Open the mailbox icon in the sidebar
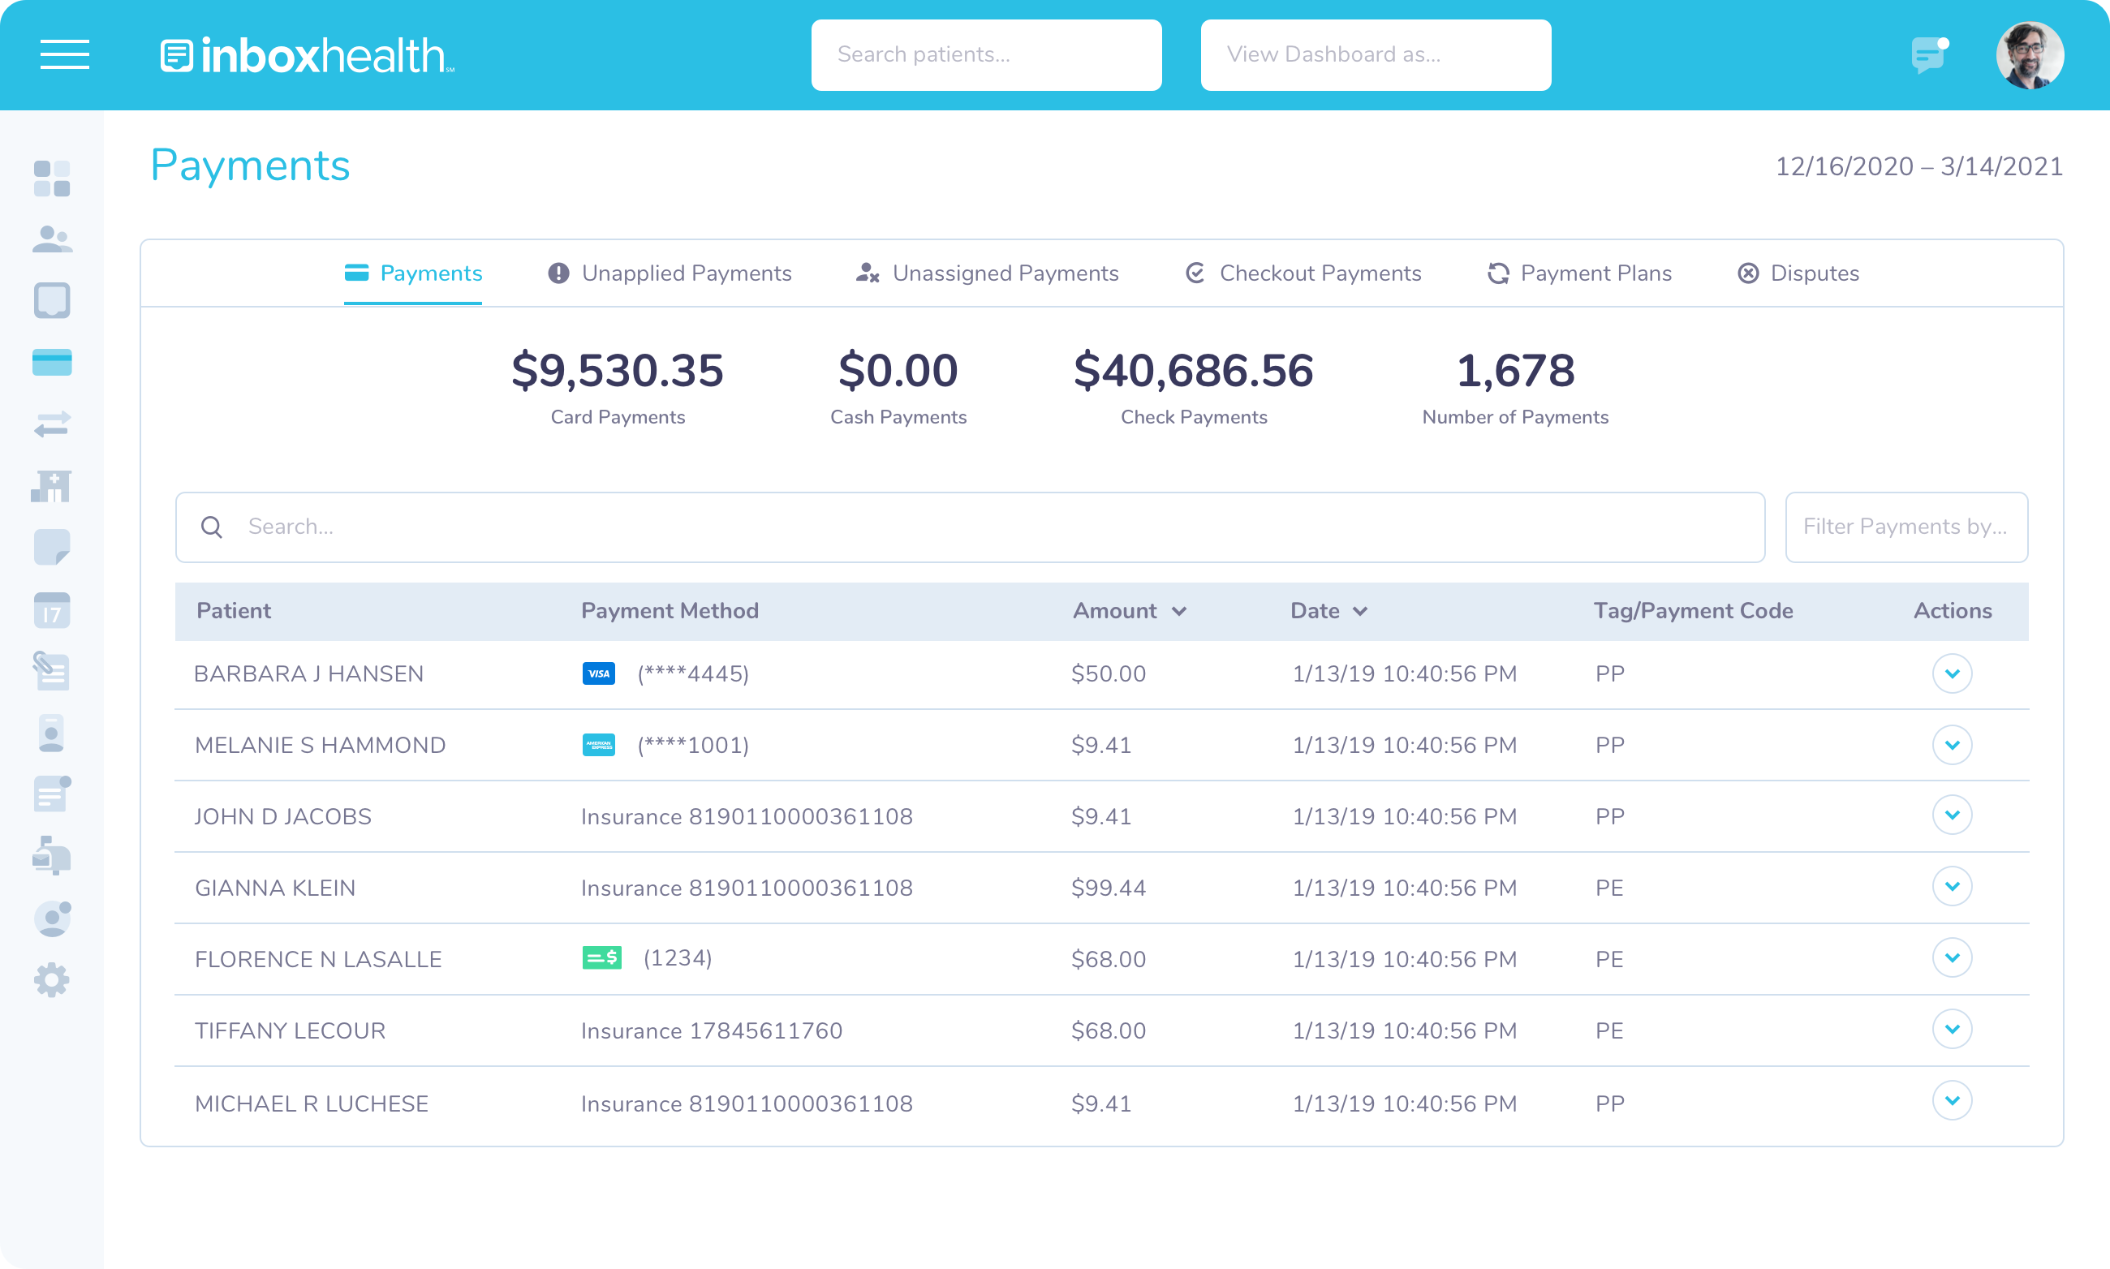Screen dimensions: 2110x1269 pos(51,857)
